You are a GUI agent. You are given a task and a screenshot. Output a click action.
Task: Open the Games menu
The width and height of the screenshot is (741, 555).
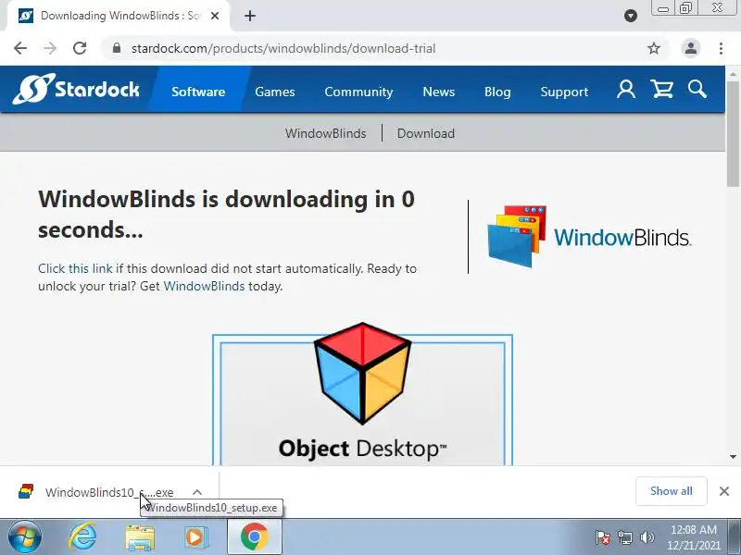tap(274, 91)
